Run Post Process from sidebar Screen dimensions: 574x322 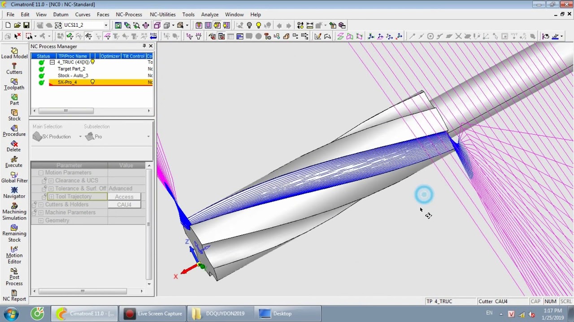(x=14, y=277)
